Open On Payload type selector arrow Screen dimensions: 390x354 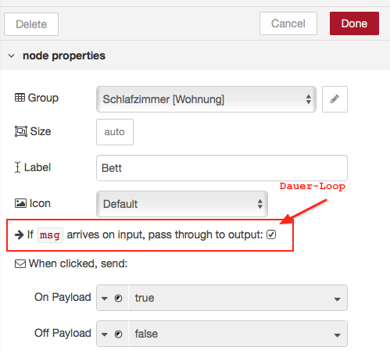(105, 299)
